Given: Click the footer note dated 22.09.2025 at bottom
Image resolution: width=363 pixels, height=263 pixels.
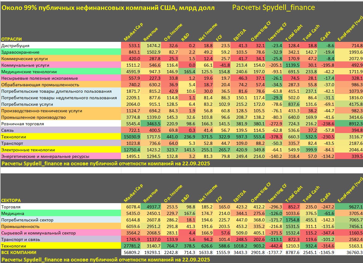Looking at the screenshot, I should [x=105, y=260].
